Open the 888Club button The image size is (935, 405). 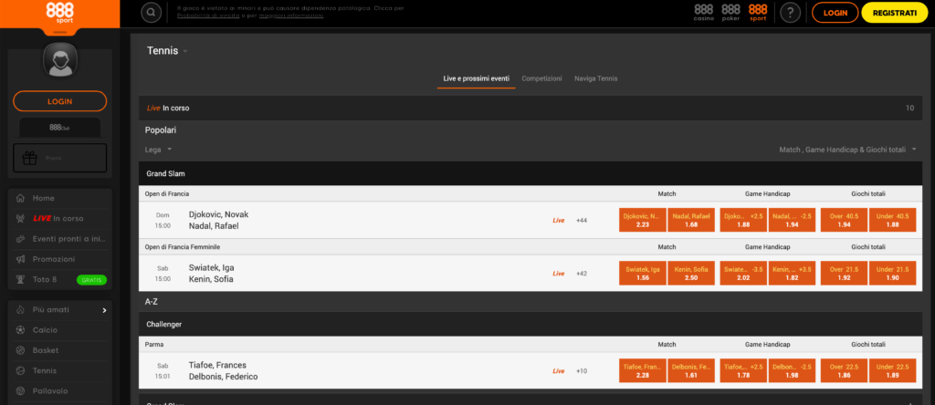[x=59, y=128]
